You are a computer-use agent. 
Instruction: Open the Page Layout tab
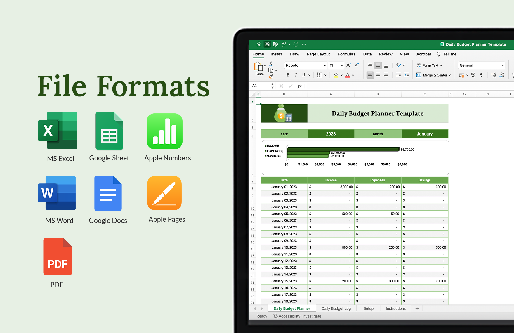tap(318, 54)
